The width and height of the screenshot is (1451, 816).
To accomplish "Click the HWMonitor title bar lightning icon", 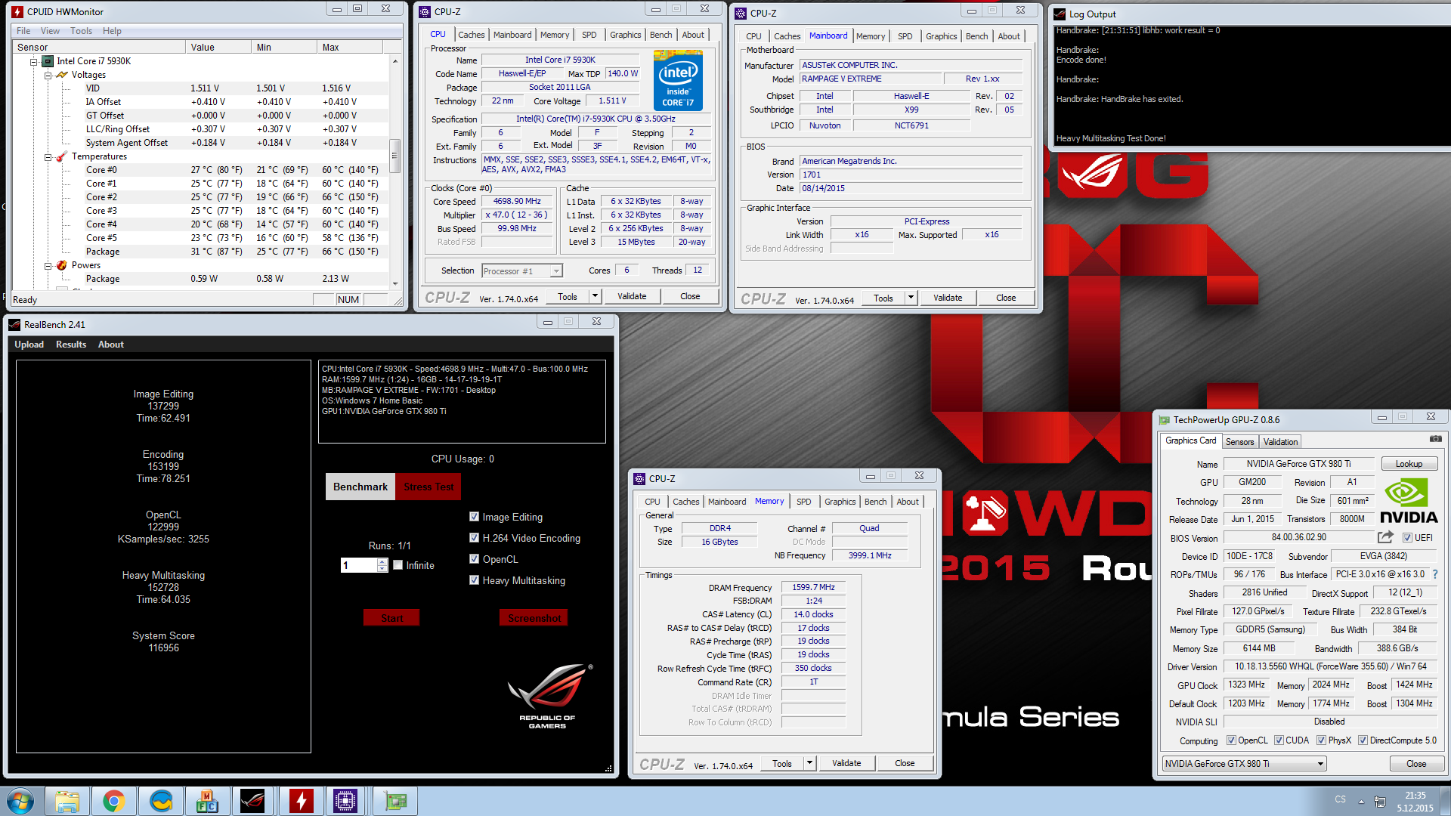I will (17, 12).
